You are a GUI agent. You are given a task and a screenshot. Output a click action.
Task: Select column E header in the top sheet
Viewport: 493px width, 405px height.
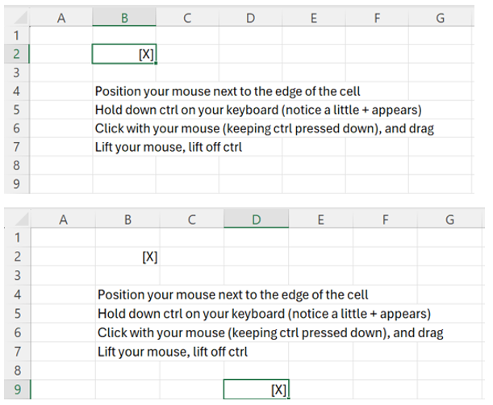313,18
